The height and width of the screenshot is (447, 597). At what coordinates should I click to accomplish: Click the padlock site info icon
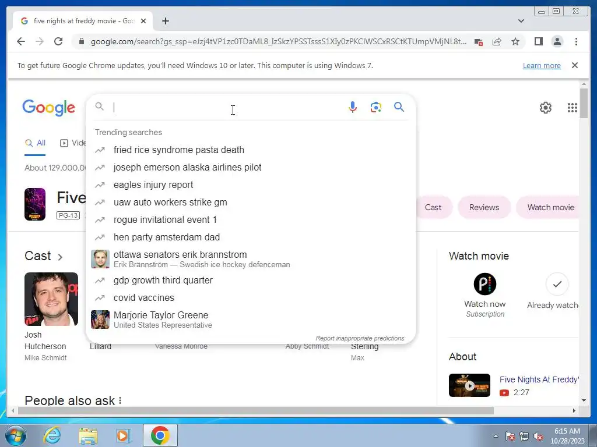(81, 41)
